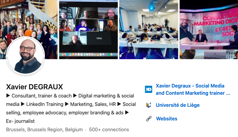
Task: Select the Xavier DEGRAUX name heading
Action: click(35, 87)
